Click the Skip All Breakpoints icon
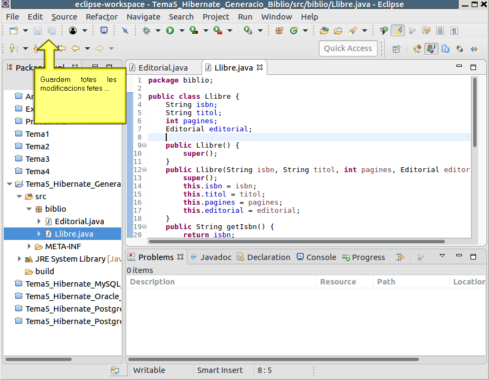Viewport: 489px width, 380px height. [125, 31]
